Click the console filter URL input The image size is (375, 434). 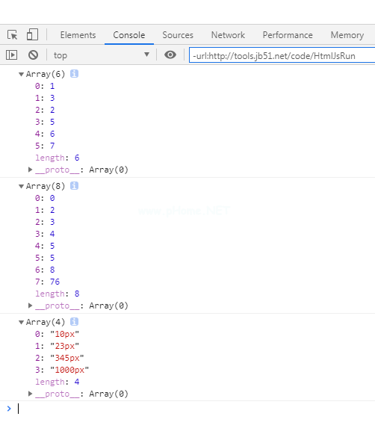pos(282,55)
